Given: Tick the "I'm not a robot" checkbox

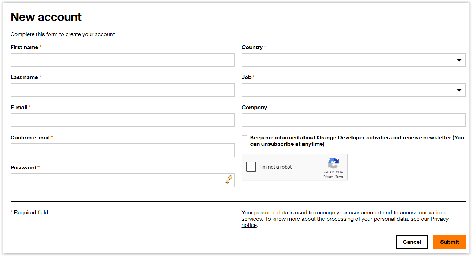Looking at the screenshot, I should point(251,167).
